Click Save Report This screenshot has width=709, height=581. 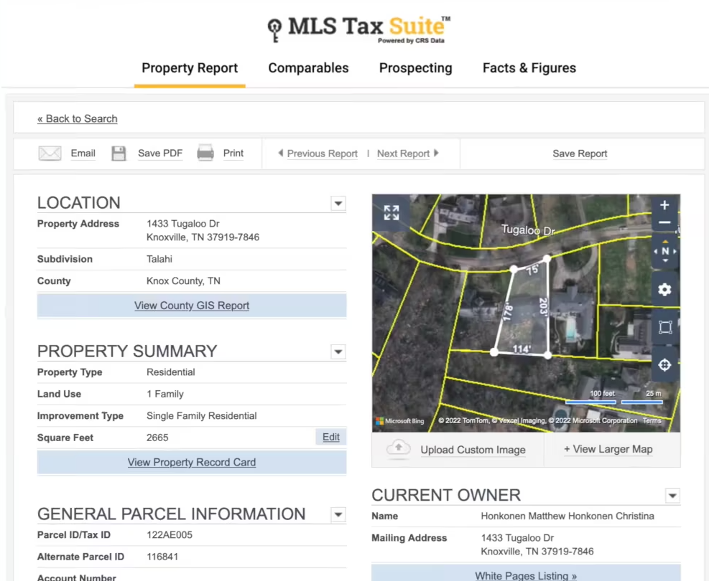tap(580, 154)
